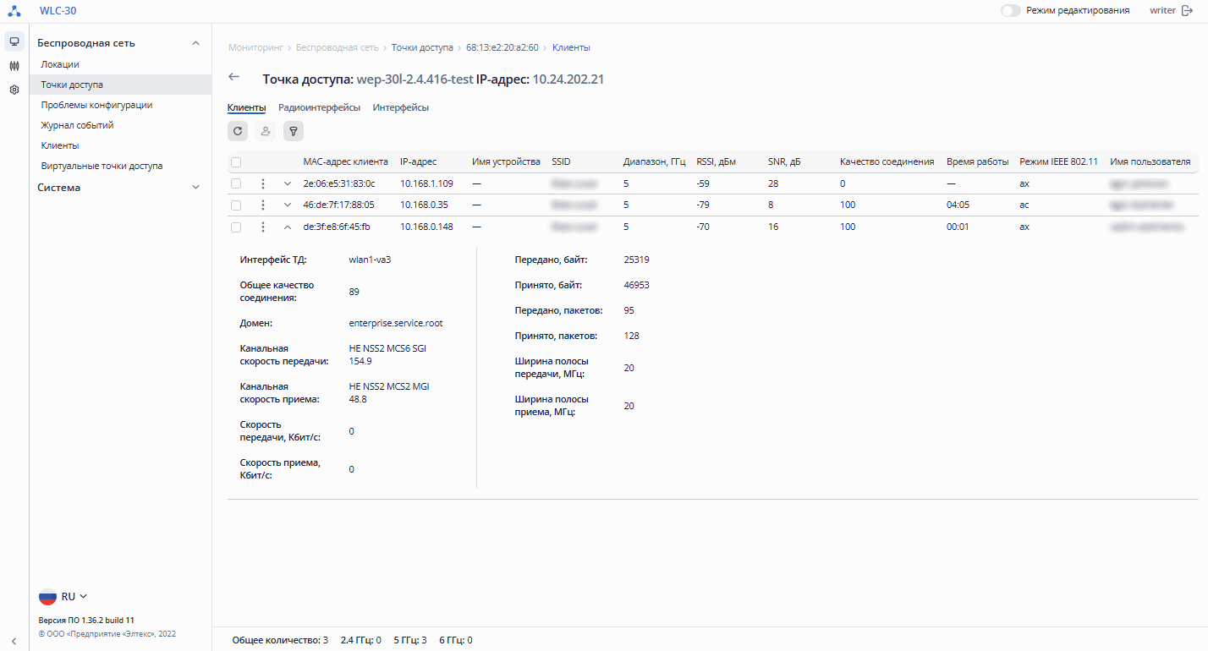This screenshot has width=1208, height=651.
Task: Click the sliders configuration icon in left rail
Action: point(14,66)
